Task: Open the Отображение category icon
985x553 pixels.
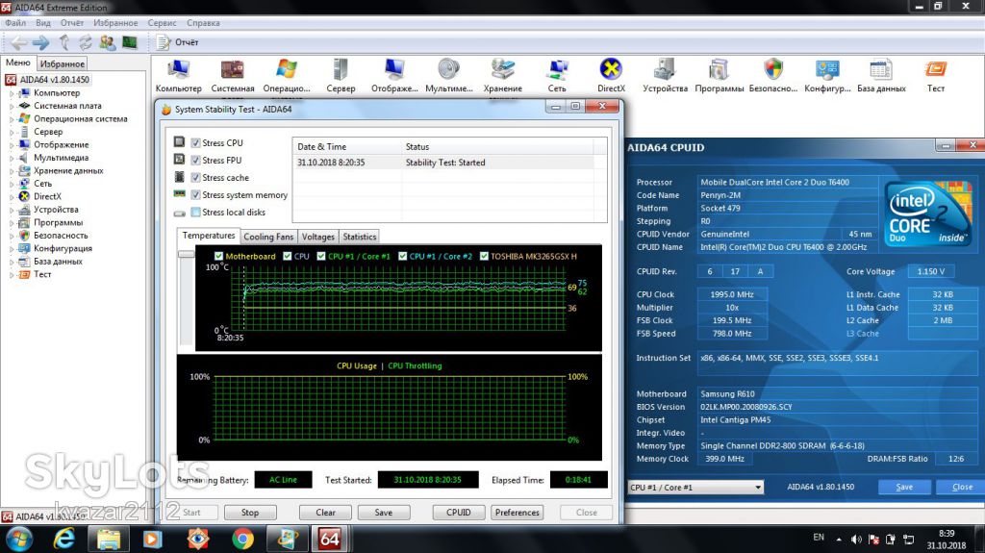Action: point(394,75)
